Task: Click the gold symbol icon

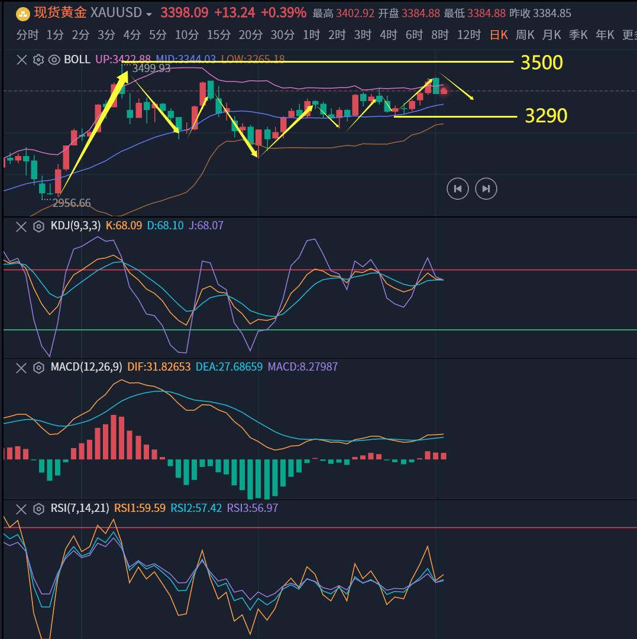Action: 22,13
